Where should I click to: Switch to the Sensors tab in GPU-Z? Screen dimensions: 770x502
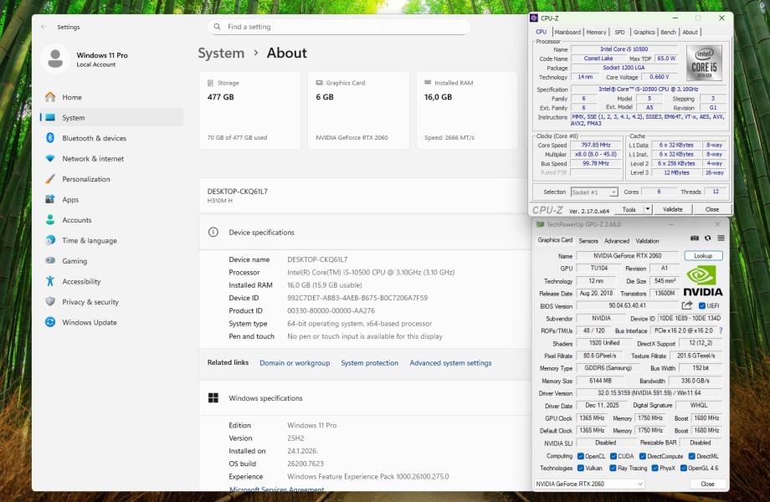pyautogui.click(x=588, y=240)
